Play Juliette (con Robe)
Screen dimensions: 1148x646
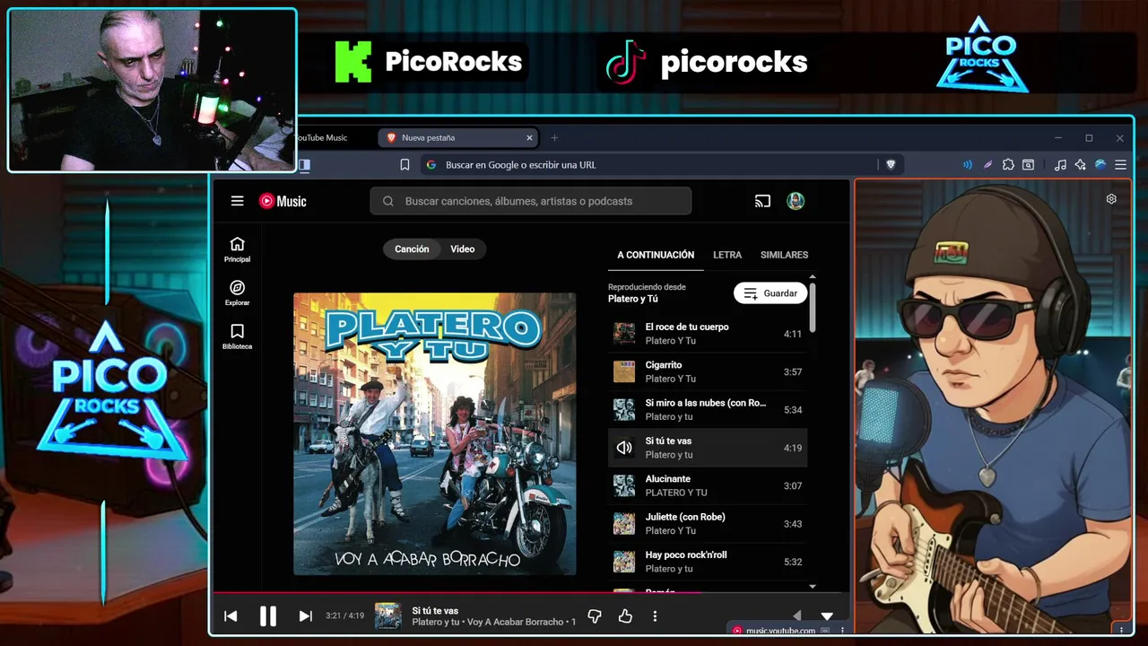click(708, 523)
